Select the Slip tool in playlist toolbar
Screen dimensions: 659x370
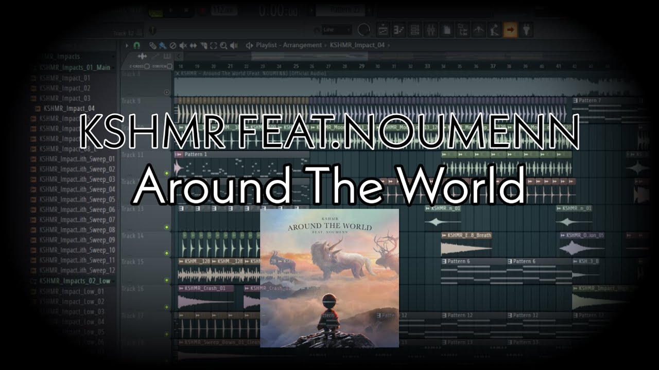click(x=193, y=45)
